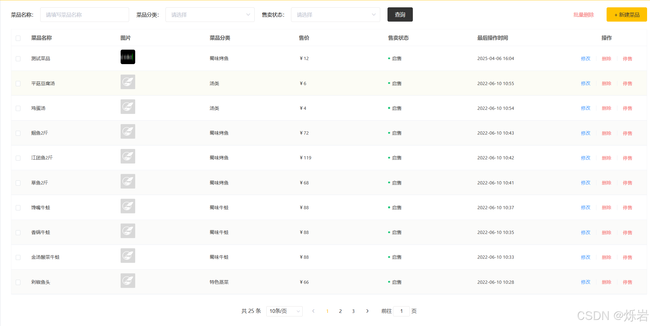The width and height of the screenshot is (650, 326).
Task: Jump to page 3 in pagination
Action: point(353,311)
